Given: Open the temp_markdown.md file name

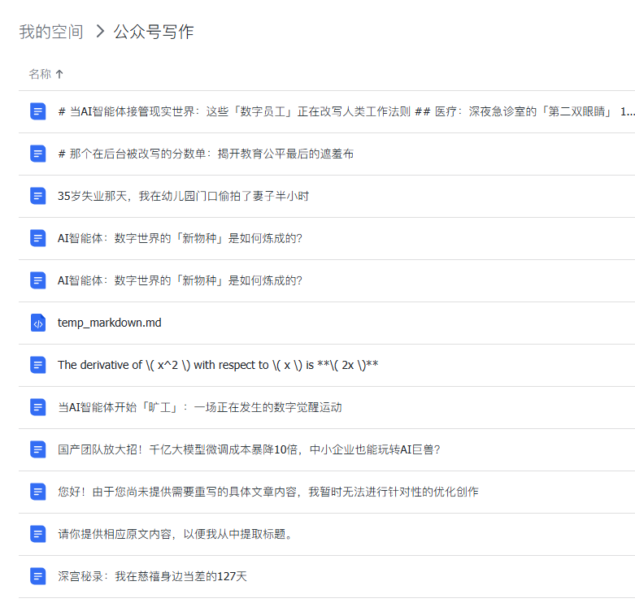Looking at the screenshot, I should tap(110, 323).
